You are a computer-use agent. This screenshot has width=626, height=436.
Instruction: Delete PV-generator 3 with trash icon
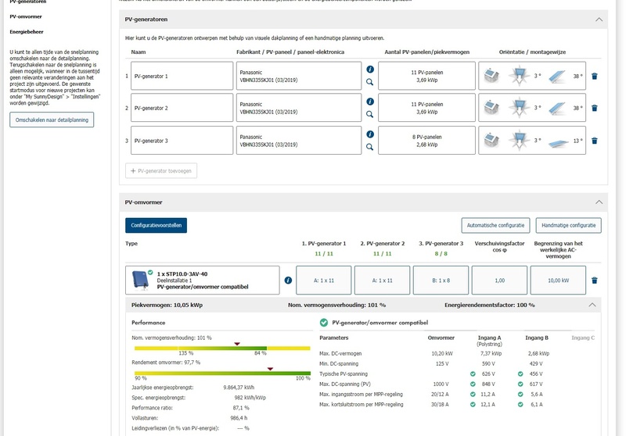click(x=595, y=141)
